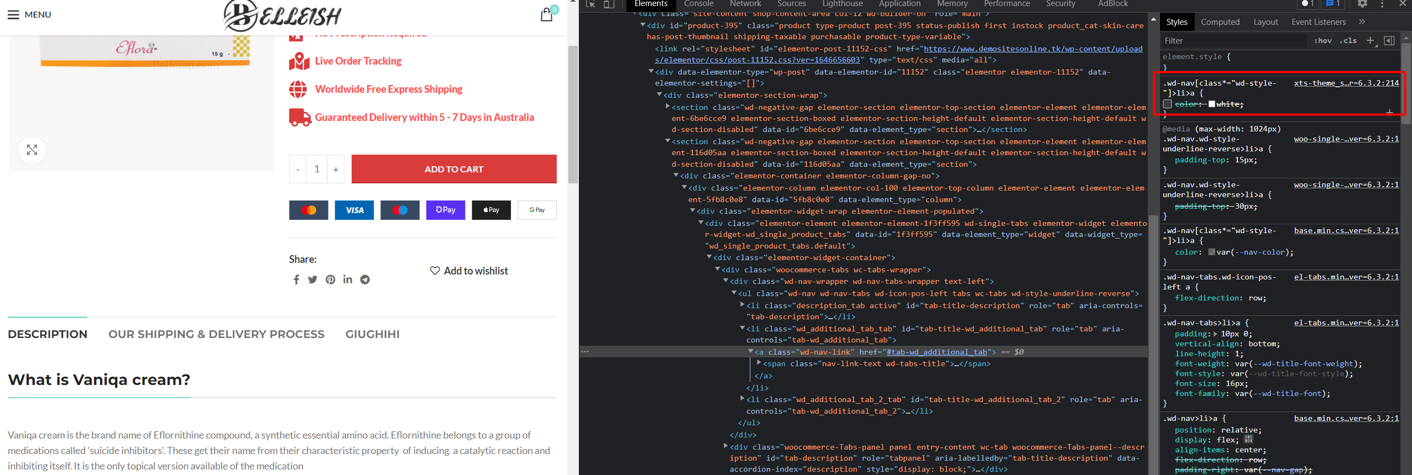This screenshot has height=475, width=1412.
Task: Enable the color: white declaration checkbox
Action: 1168,104
